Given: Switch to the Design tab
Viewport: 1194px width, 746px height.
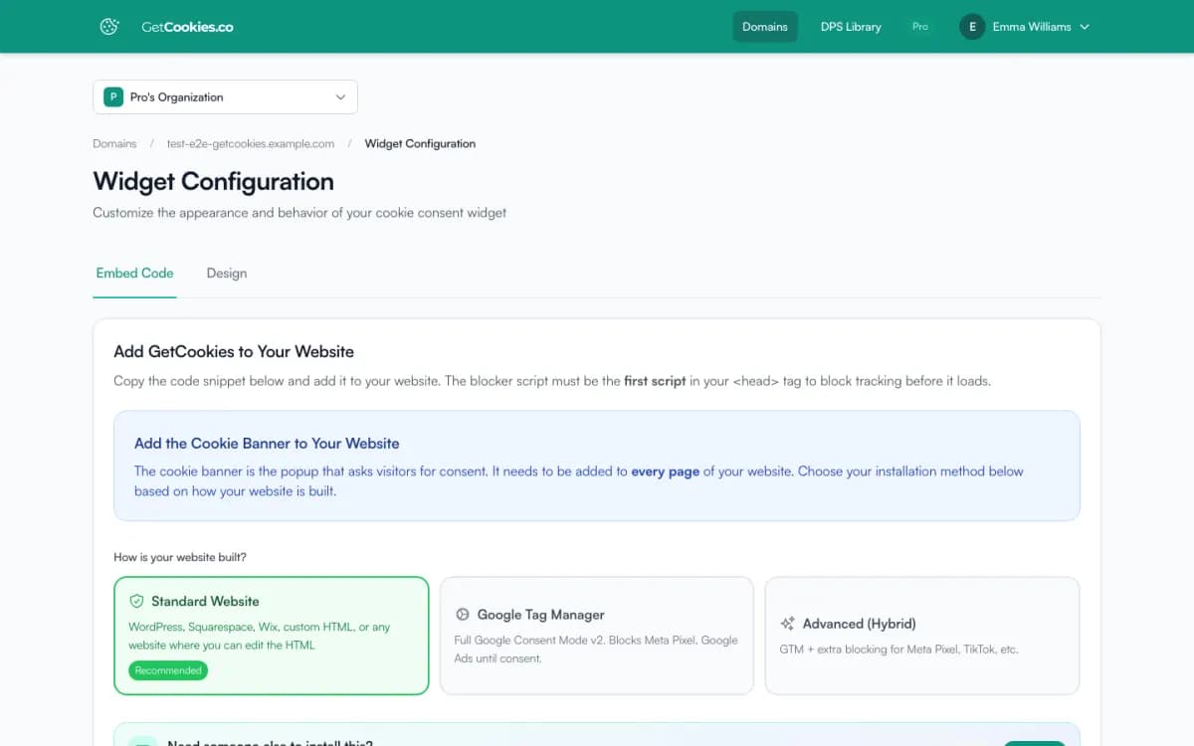Looking at the screenshot, I should pyautogui.click(x=227, y=274).
